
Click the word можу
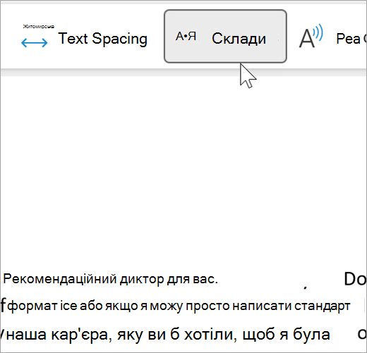click(167, 306)
